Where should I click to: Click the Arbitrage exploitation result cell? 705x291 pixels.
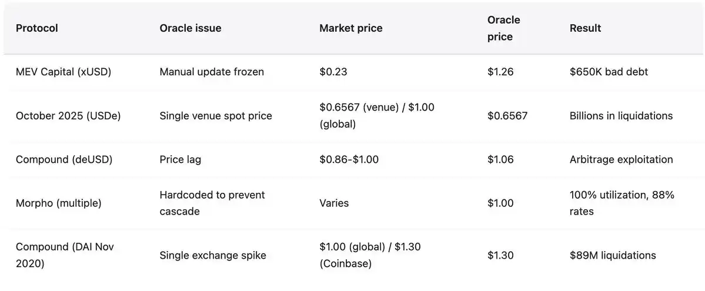pyautogui.click(x=621, y=159)
